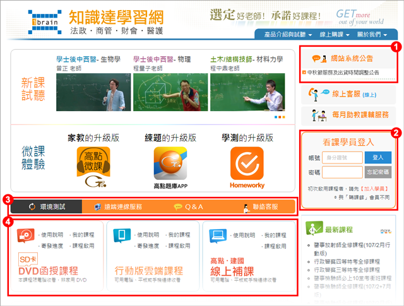Click the ibrain logo
Screen dimensions: 404x306
[45, 22]
